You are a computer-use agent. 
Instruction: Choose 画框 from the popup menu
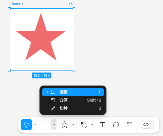click(73, 92)
